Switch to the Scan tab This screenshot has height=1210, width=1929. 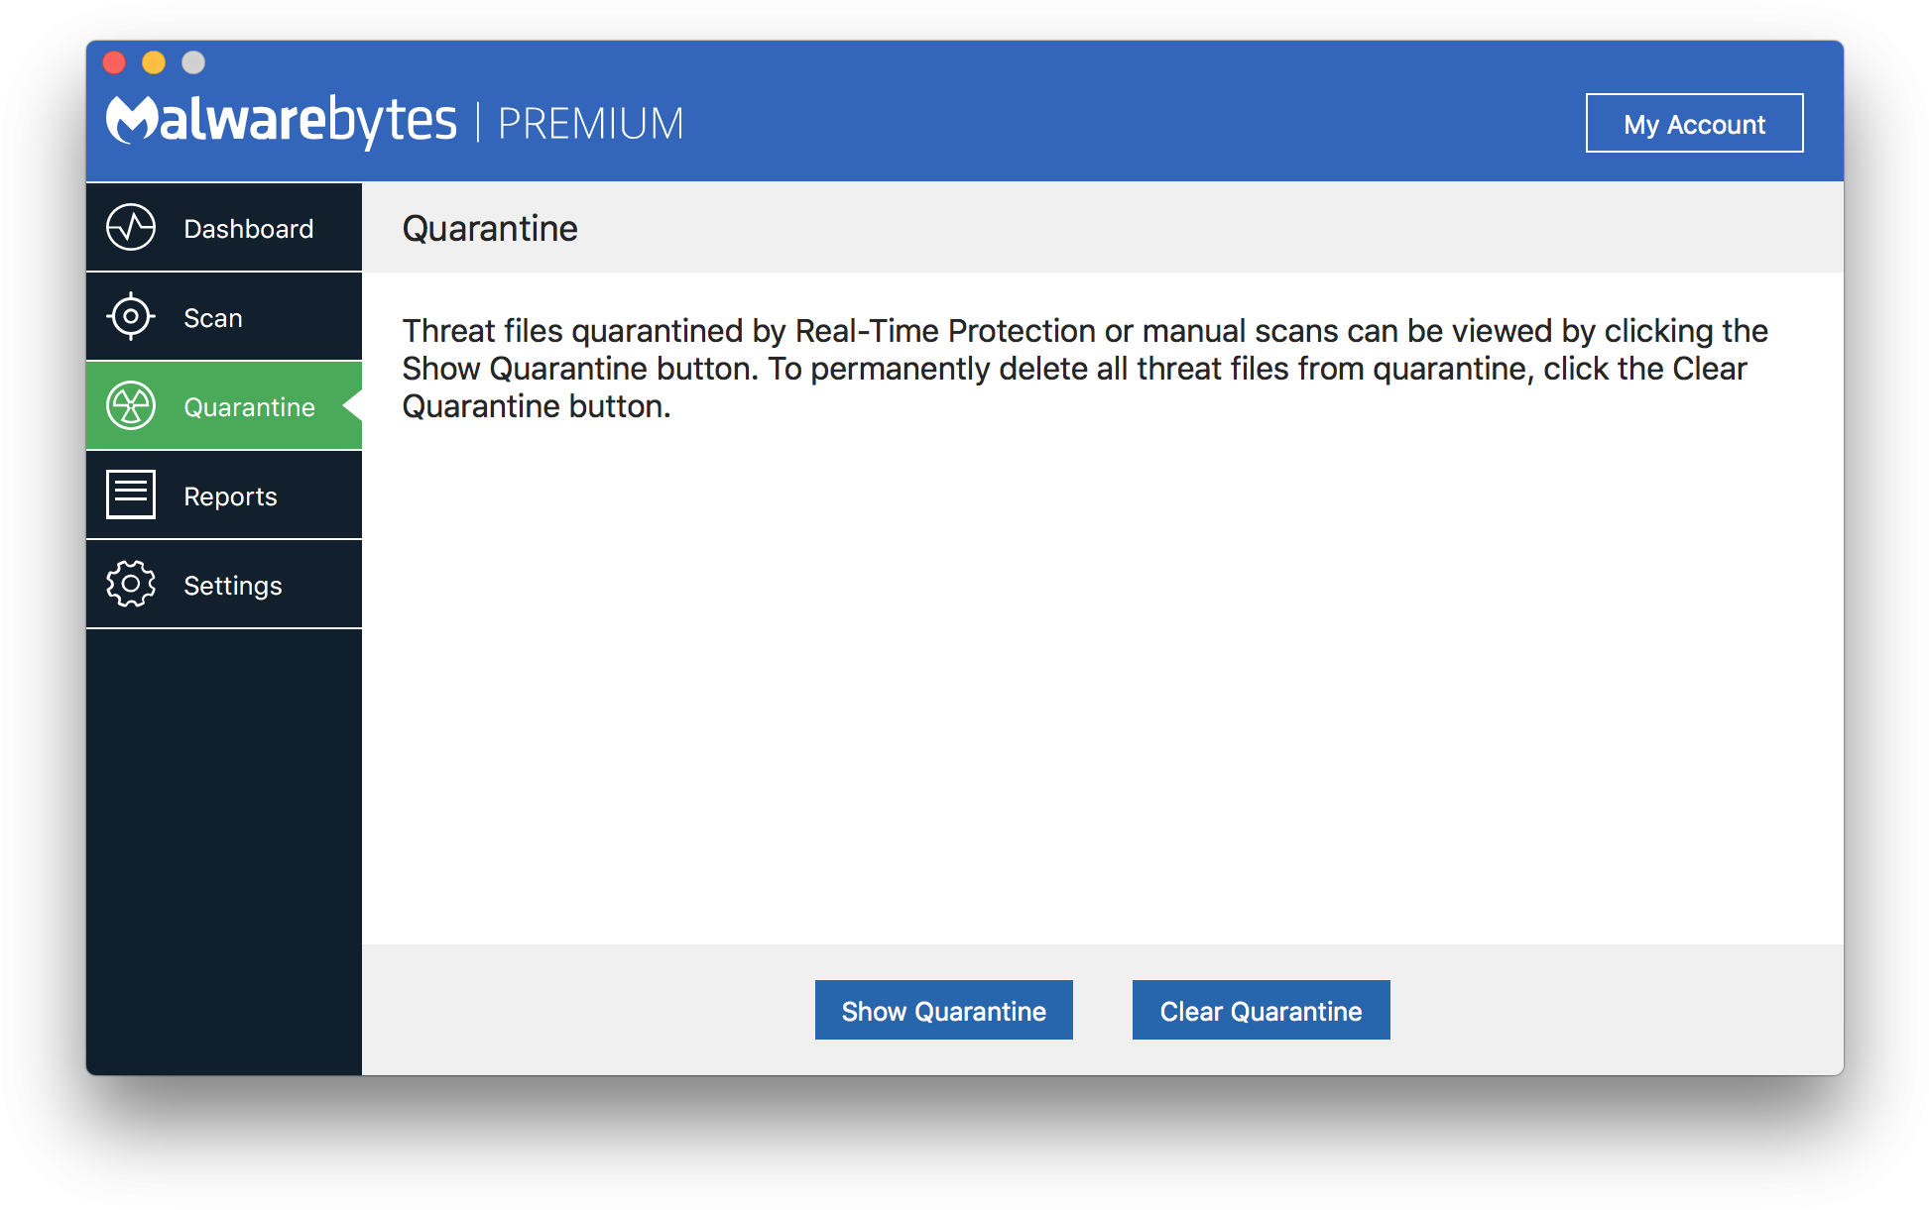(x=211, y=316)
